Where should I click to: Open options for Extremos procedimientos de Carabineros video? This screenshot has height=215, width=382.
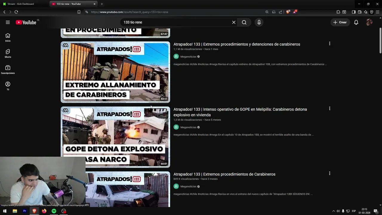point(329,173)
